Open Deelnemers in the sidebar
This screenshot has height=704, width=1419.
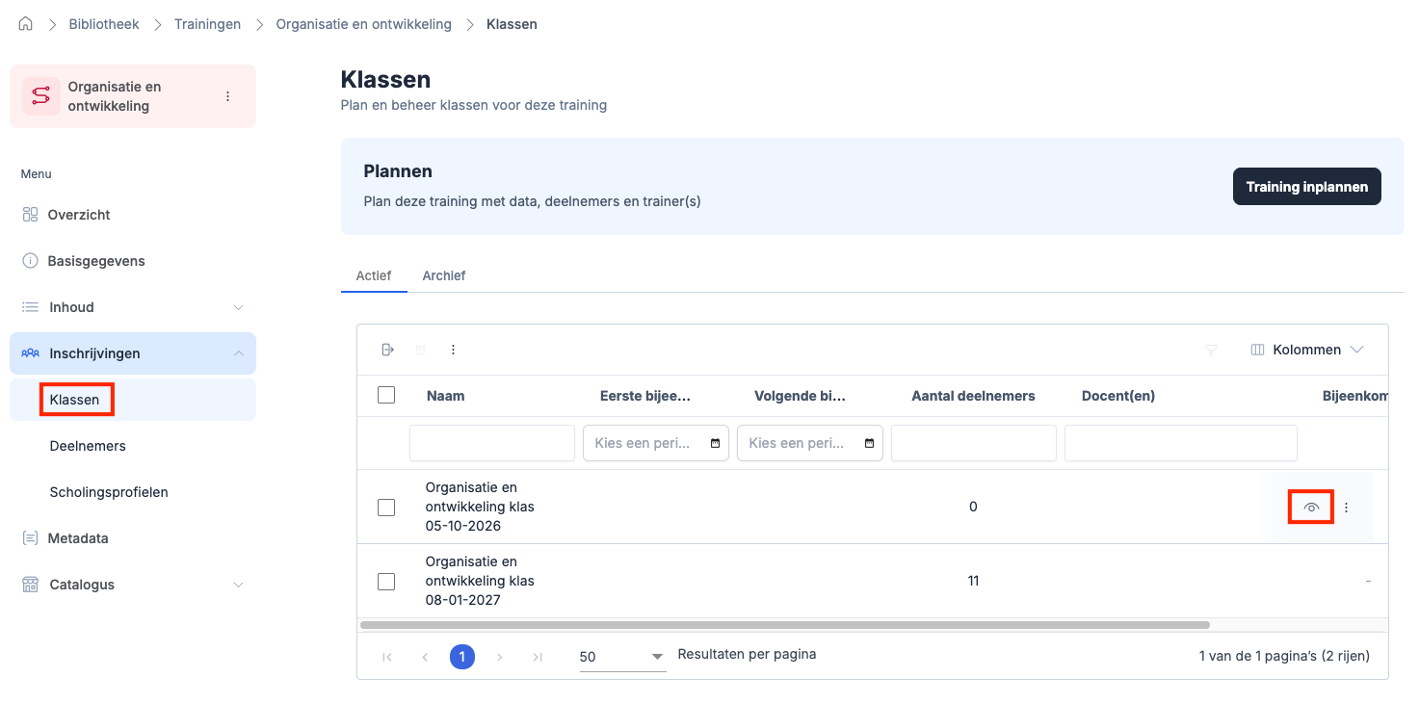88,446
